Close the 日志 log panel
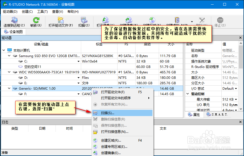The height and width of the screenshot is (156, 244). (x=240, y=122)
